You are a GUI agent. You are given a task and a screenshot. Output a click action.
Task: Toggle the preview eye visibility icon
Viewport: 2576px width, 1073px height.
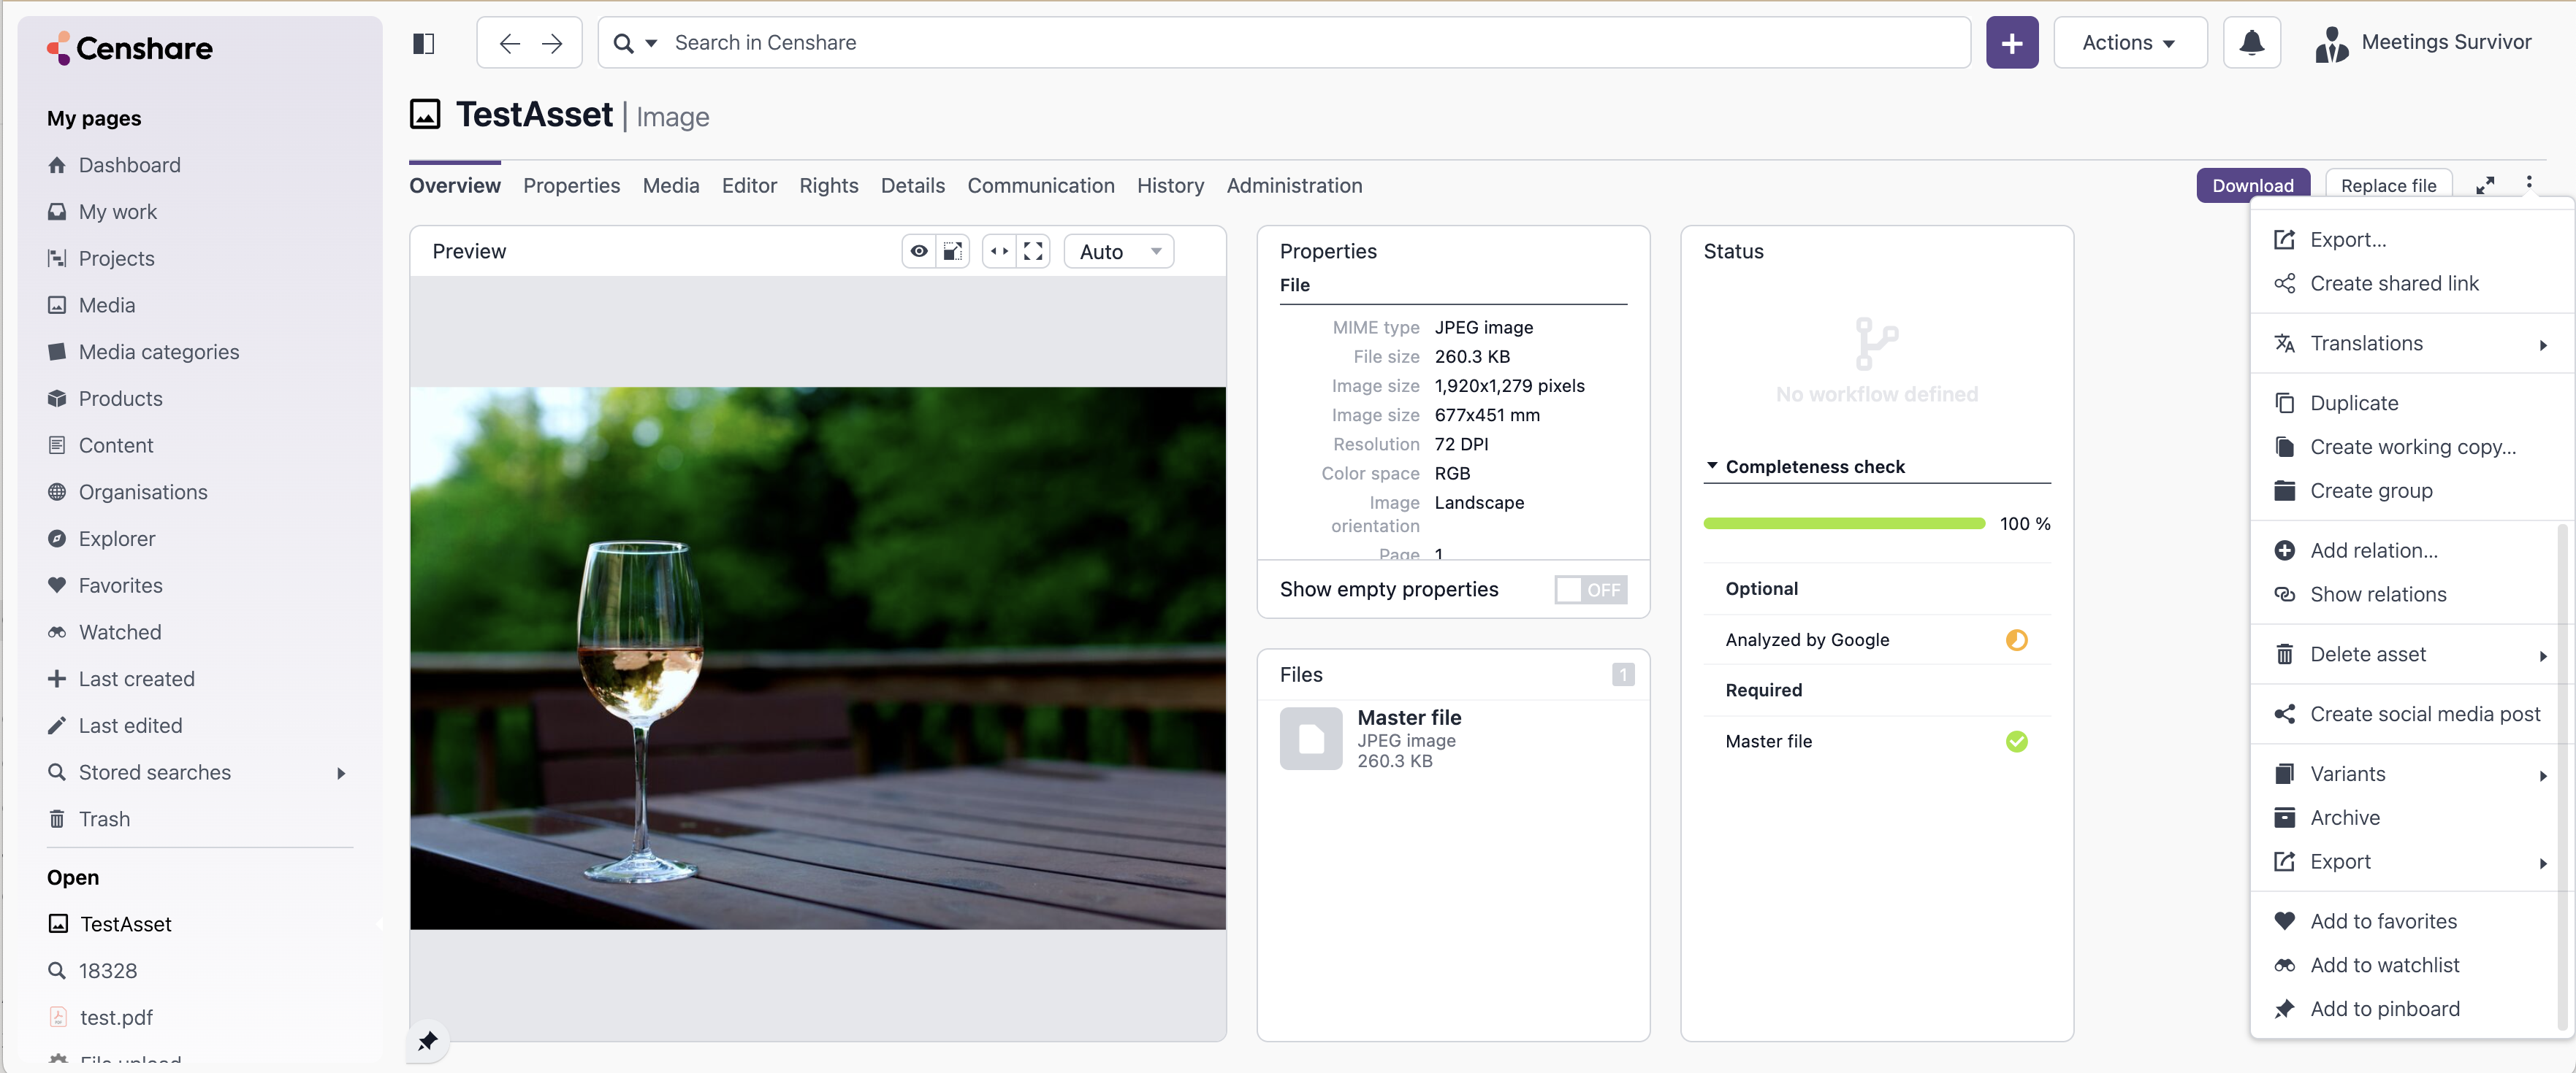[x=918, y=251]
